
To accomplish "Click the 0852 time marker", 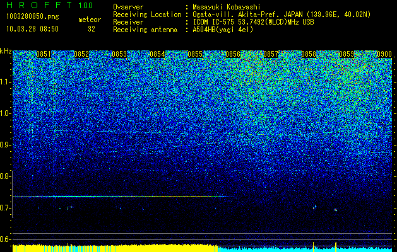I will (81, 54).
